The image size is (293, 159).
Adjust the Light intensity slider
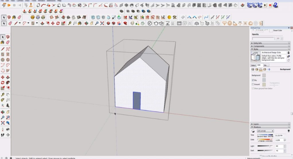265,146
